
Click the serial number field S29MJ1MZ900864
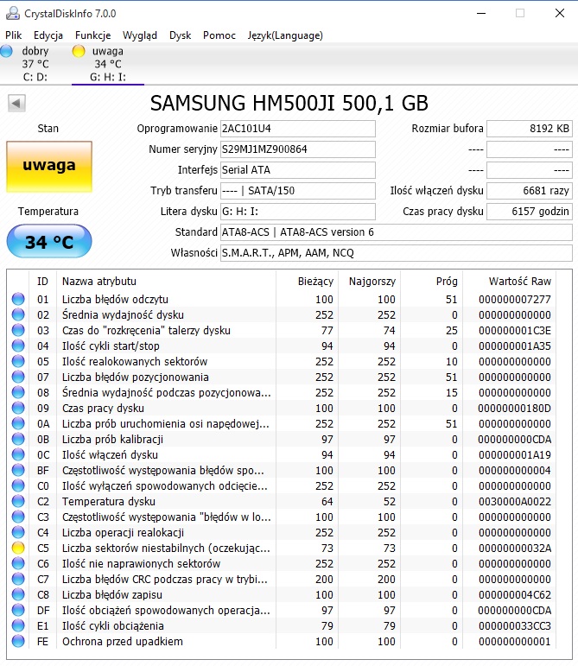(x=298, y=149)
